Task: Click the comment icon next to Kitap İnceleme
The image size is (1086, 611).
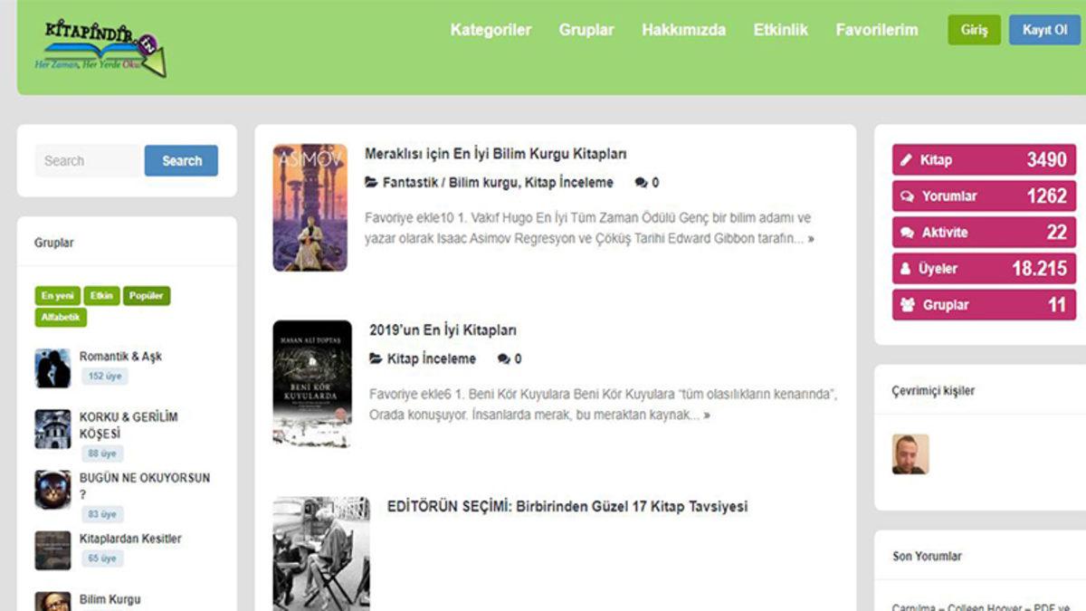Action: tap(504, 358)
